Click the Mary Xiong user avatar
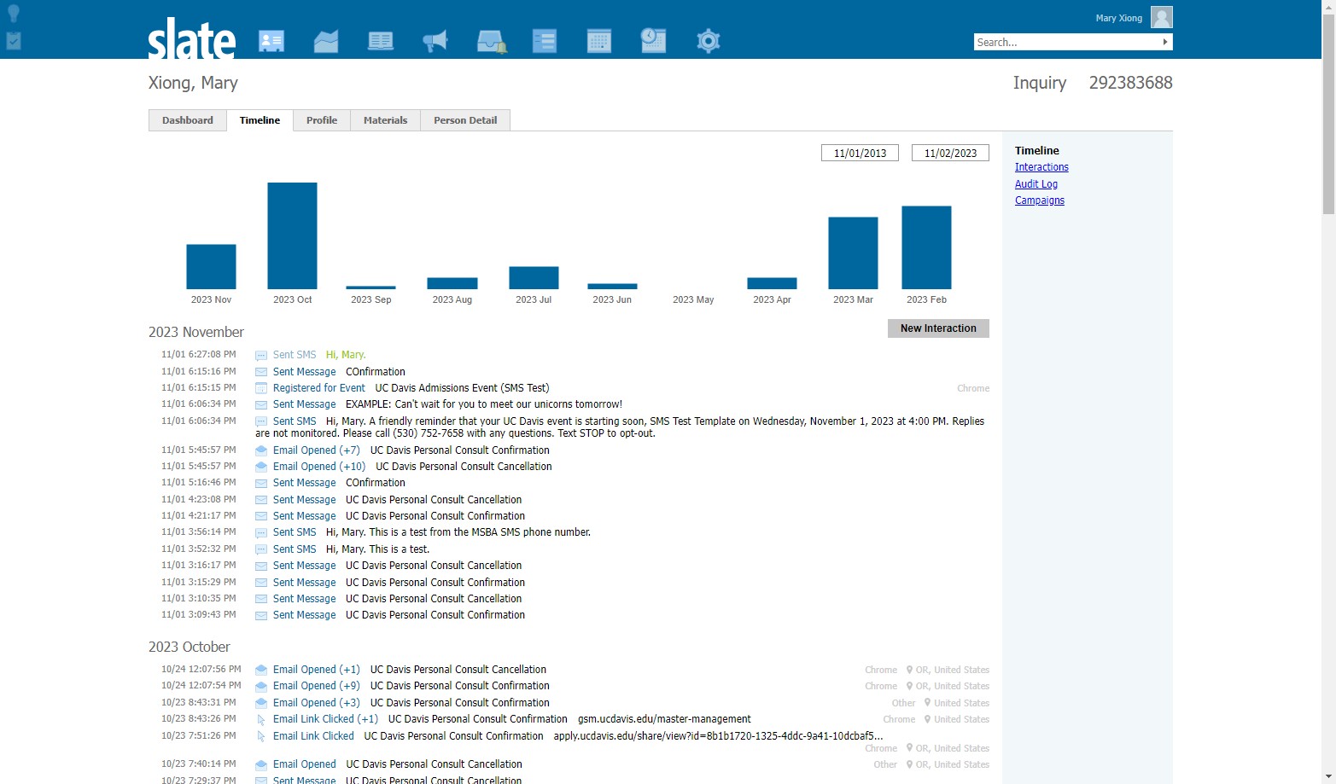 click(x=1162, y=17)
